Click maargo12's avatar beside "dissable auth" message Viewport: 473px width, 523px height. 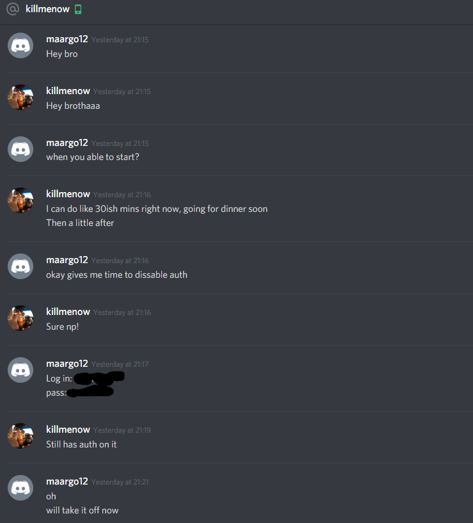20,266
